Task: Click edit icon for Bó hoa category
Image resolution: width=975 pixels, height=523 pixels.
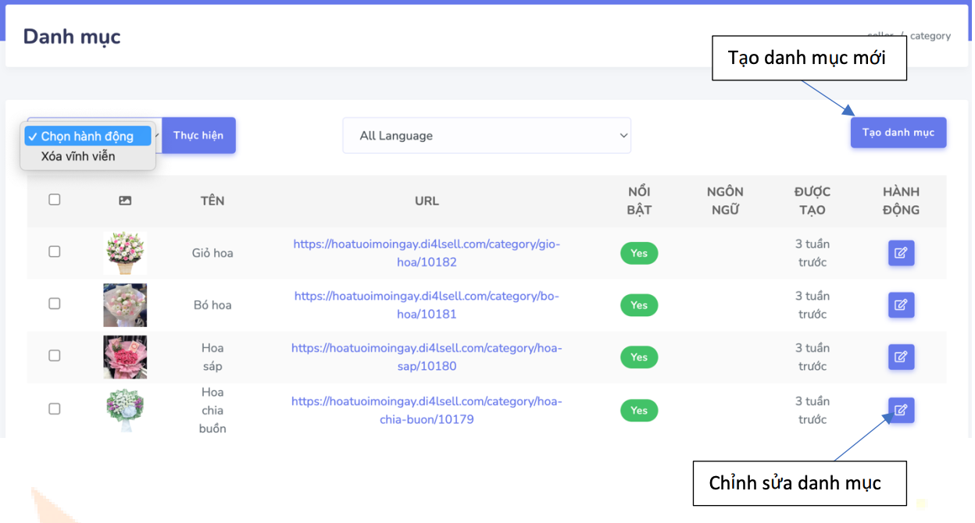Action: [901, 305]
